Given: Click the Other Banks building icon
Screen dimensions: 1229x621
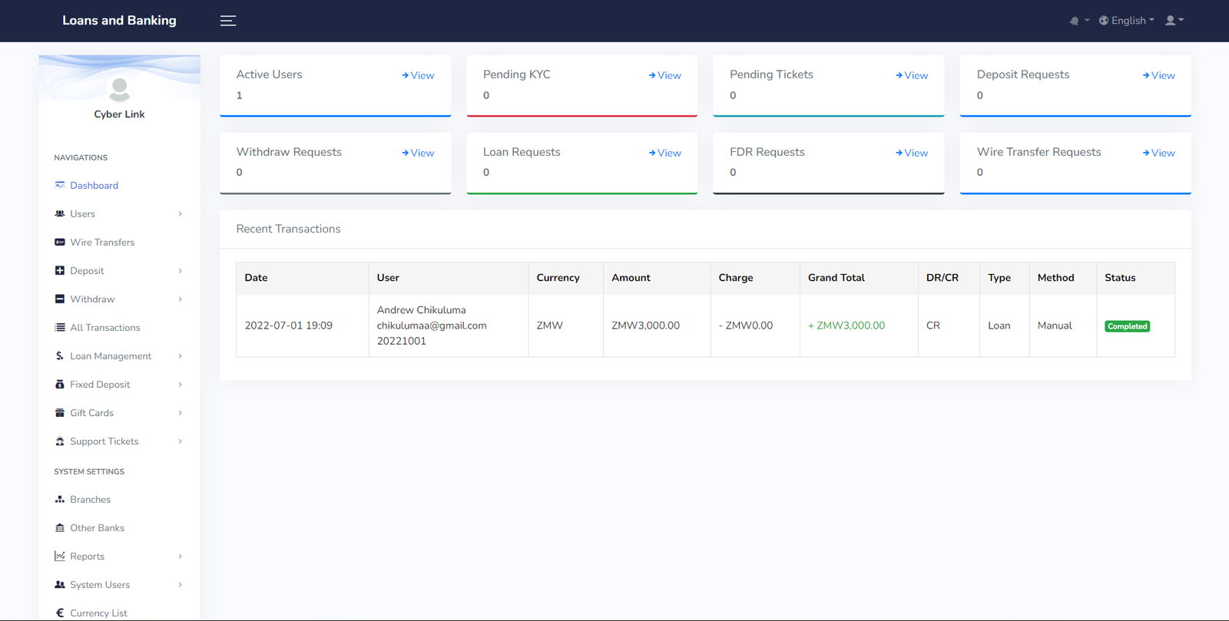Looking at the screenshot, I should click(x=60, y=528).
